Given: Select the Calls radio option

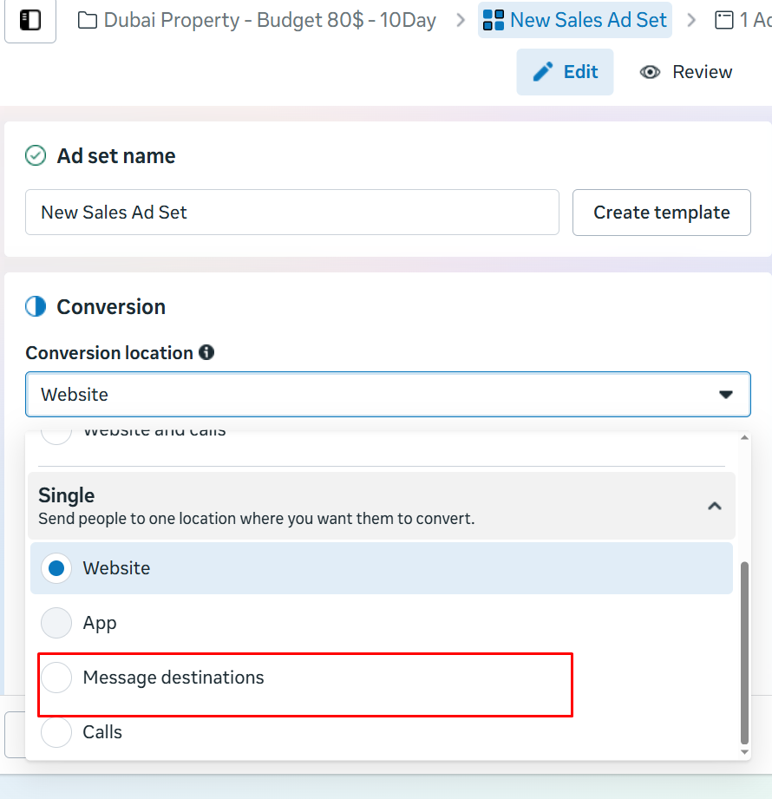Looking at the screenshot, I should click(x=56, y=732).
